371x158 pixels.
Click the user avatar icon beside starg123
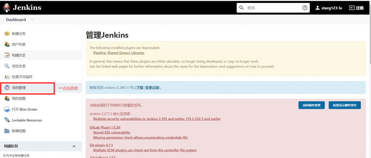click(317, 8)
